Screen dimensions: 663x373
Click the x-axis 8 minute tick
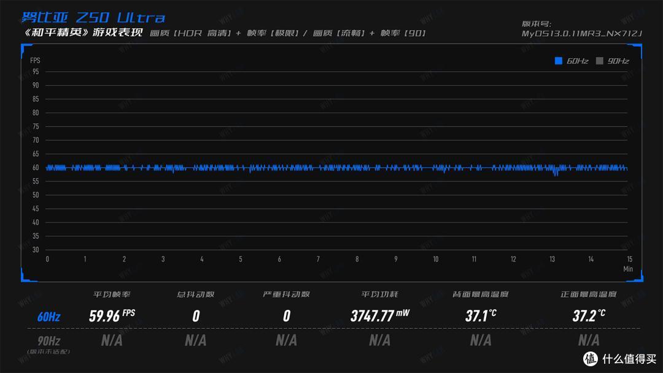pyautogui.click(x=357, y=260)
